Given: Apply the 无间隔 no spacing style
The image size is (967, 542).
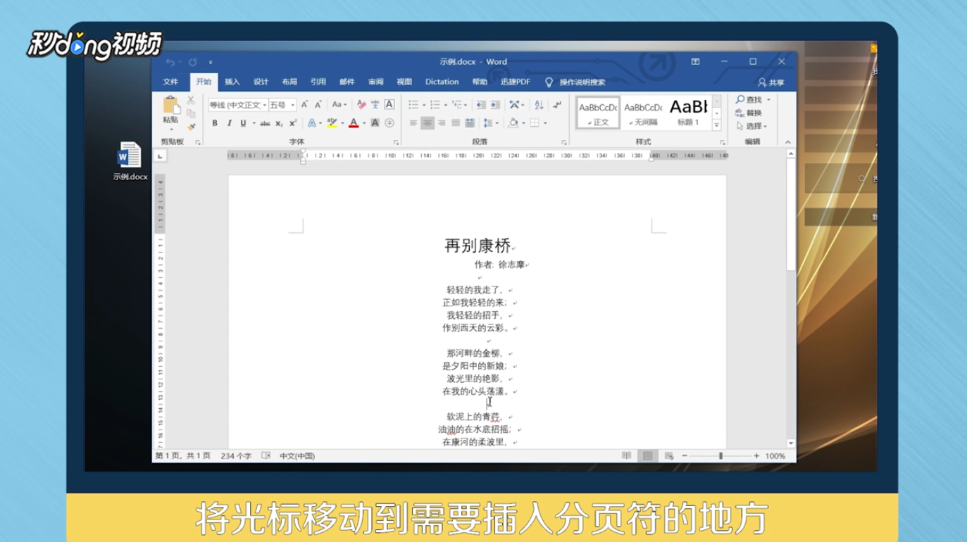Looking at the screenshot, I should (644, 112).
